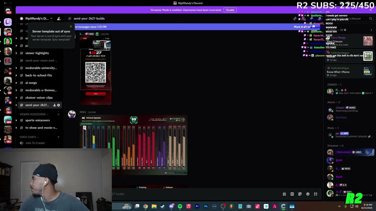Open TikTok from the taskbar
Image resolution: width=376 pixels, height=211 pixels.
(x=257, y=206)
